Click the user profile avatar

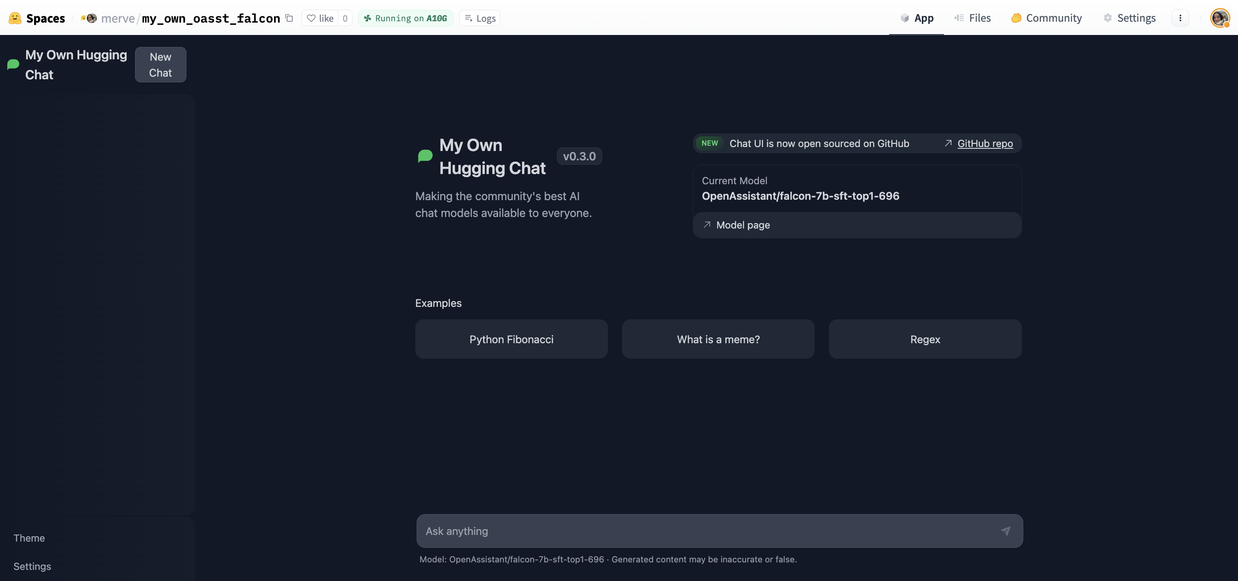1219,18
